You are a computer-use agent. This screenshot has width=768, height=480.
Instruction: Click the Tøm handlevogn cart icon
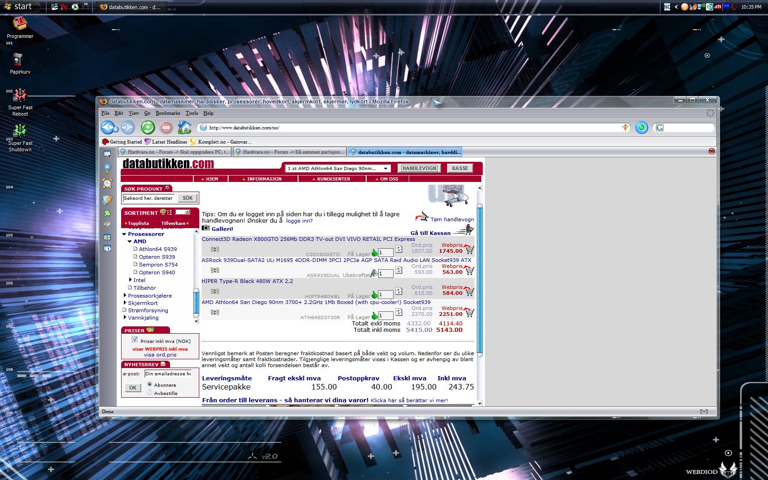422,216
